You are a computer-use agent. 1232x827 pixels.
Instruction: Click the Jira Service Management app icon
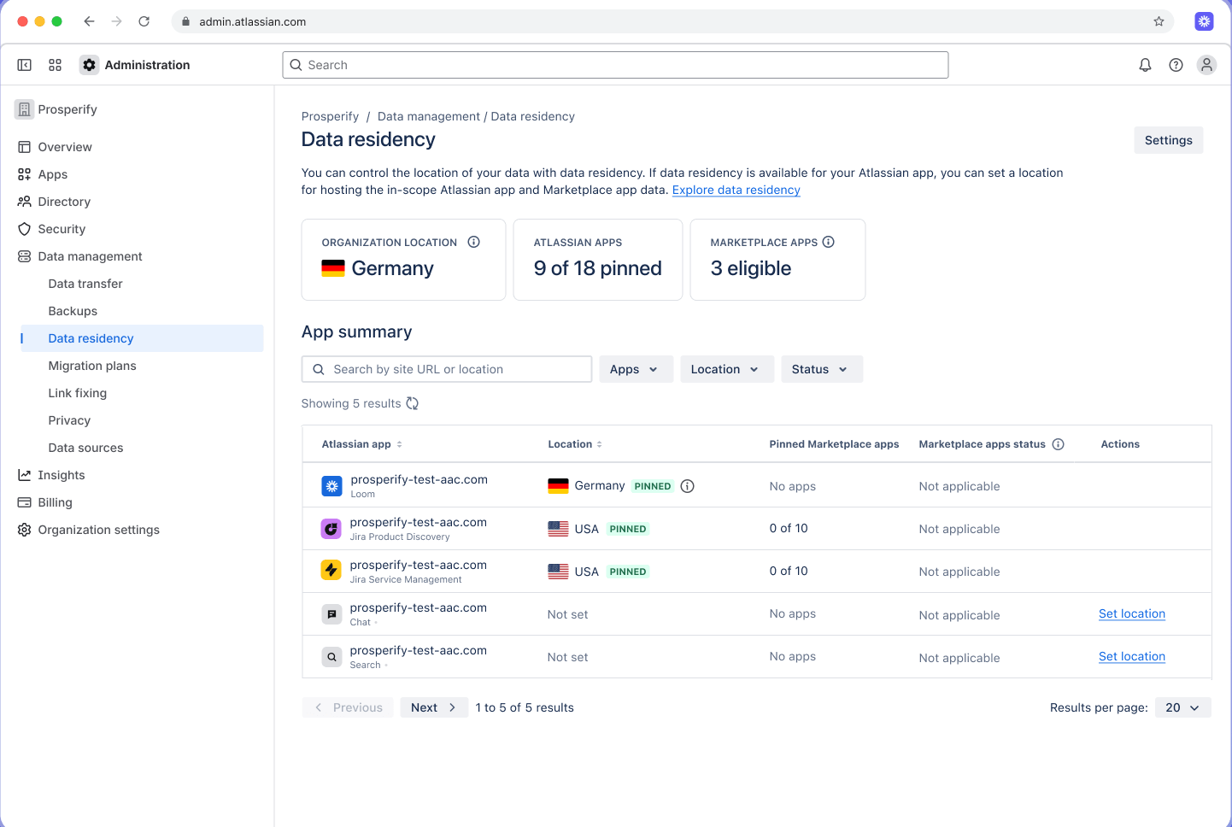tap(331, 570)
